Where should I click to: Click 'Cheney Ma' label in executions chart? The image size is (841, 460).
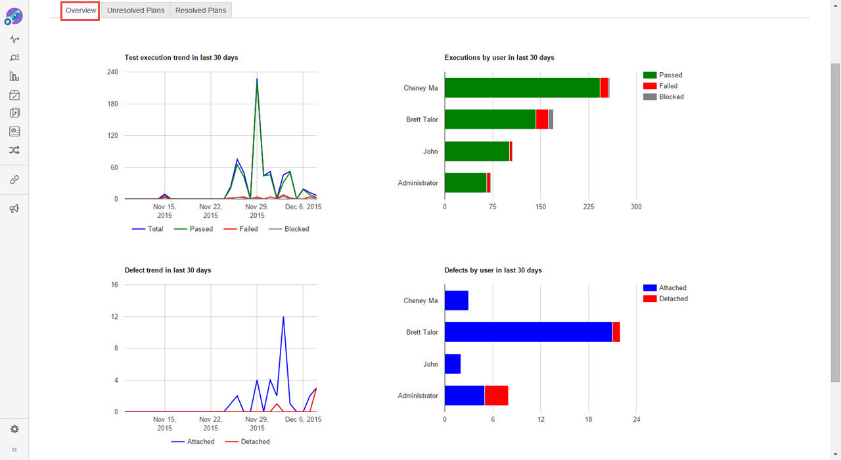[420, 88]
